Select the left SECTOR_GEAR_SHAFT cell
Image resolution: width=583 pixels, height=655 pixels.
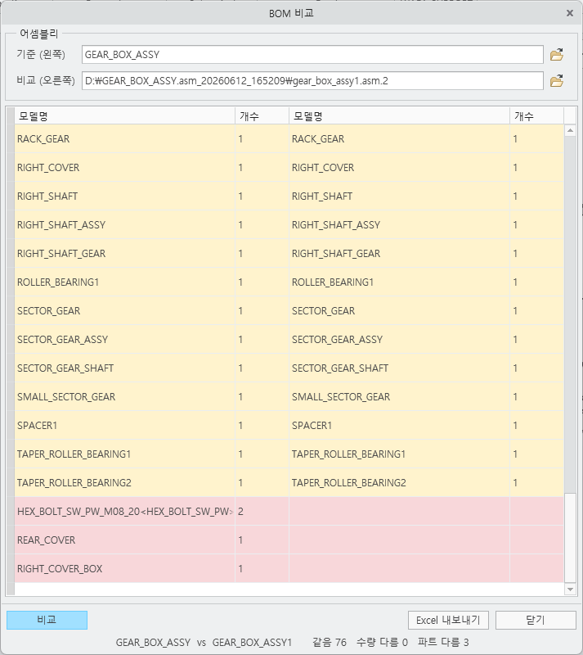coord(125,368)
